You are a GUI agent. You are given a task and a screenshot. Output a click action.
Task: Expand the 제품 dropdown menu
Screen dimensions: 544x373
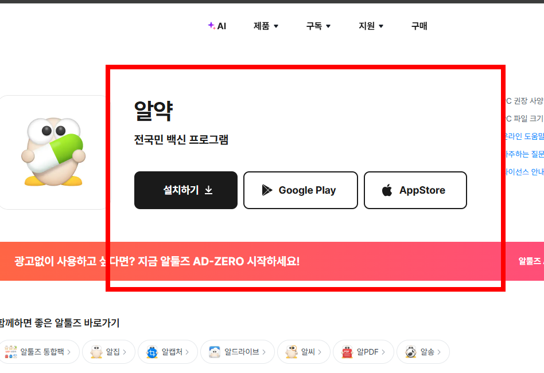[265, 26]
